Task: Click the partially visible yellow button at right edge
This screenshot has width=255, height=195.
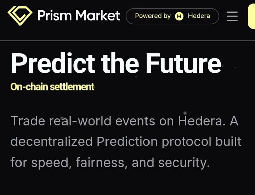Action: coord(251,16)
